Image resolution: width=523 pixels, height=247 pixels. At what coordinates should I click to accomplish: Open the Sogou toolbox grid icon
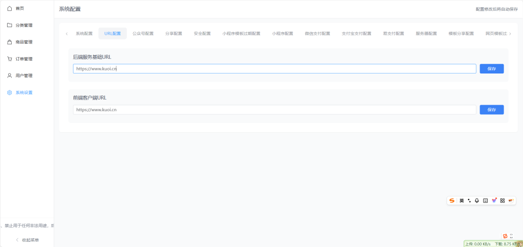[502, 201]
